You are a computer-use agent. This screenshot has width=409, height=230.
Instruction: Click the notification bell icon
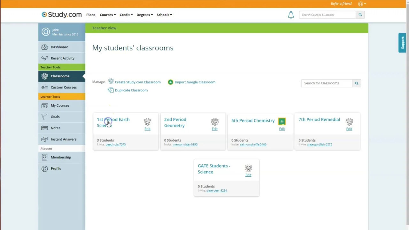[291, 15]
